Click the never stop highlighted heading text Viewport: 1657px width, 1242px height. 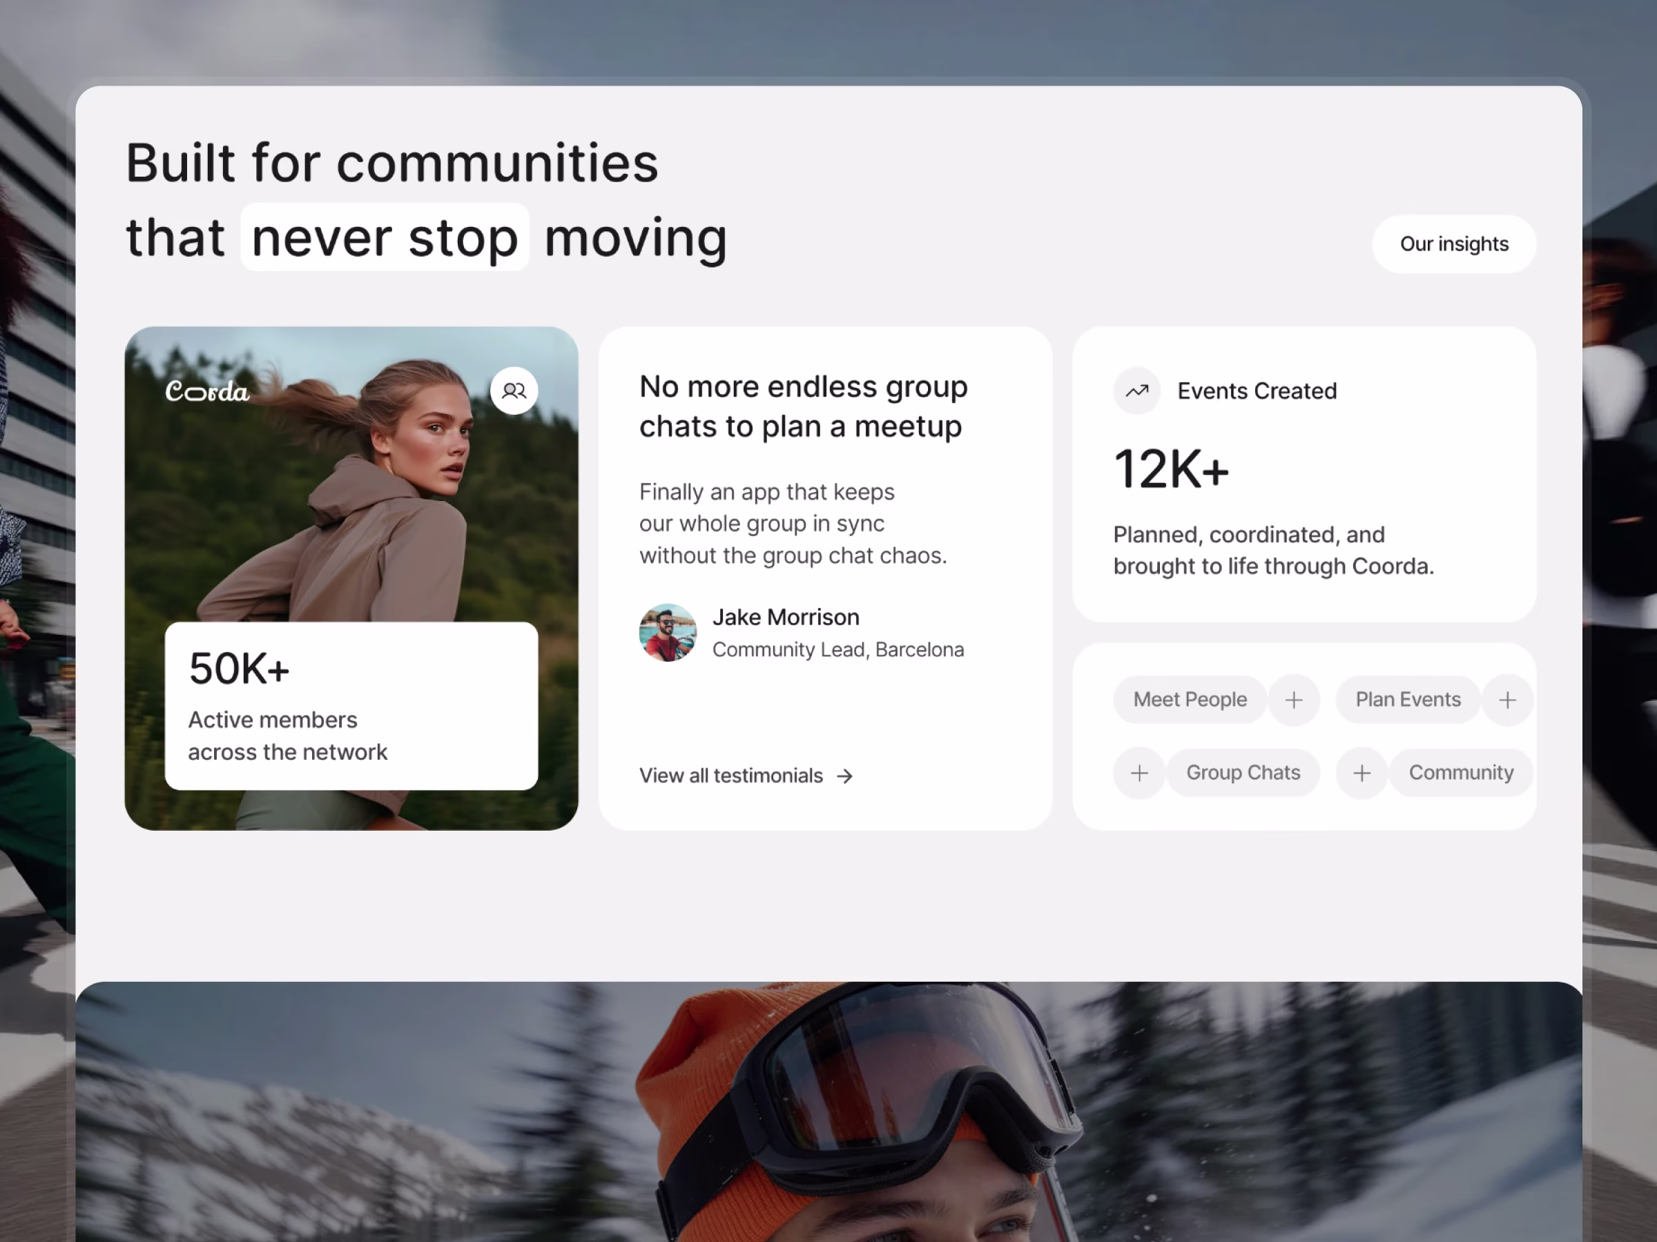click(x=385, y=237)
